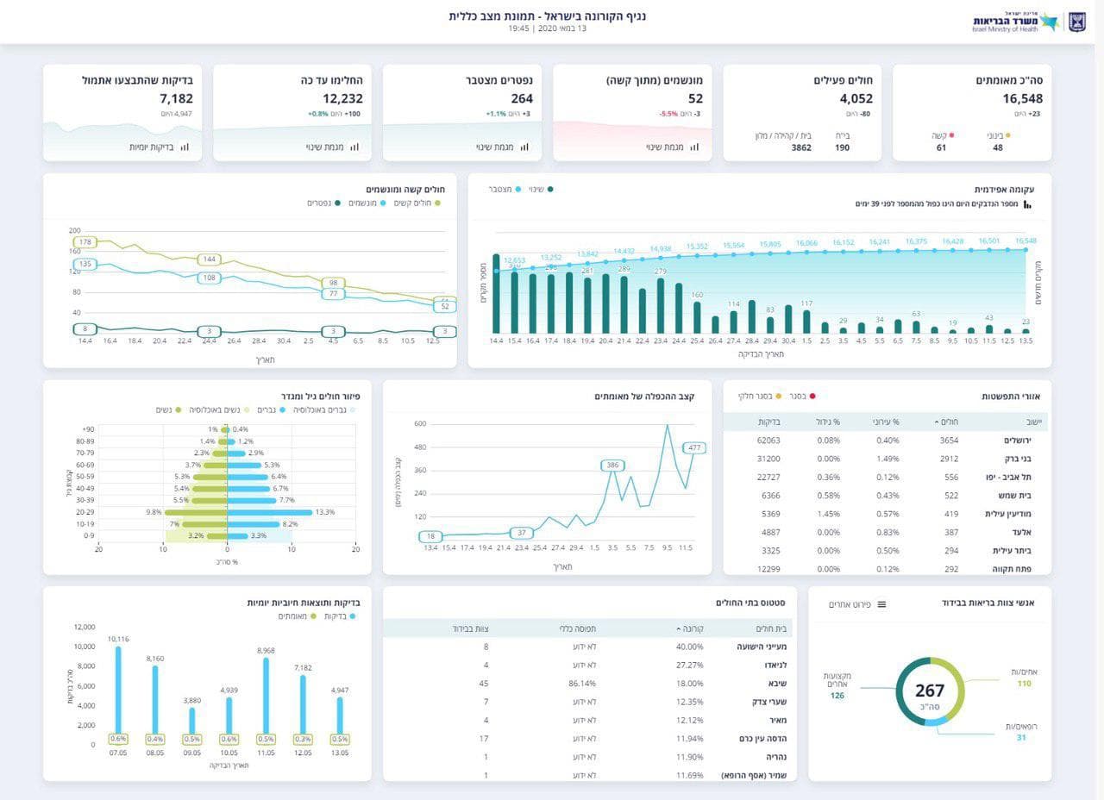This screenshot has width=1104, height=800.
Task: Click trend chart icon in מונשמים card
Action: click(x=694, y=147)
